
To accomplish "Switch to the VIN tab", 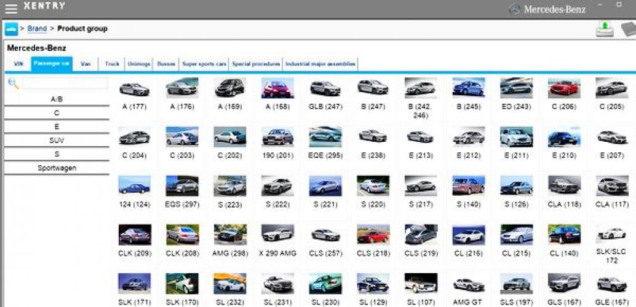I will [18, 64].
